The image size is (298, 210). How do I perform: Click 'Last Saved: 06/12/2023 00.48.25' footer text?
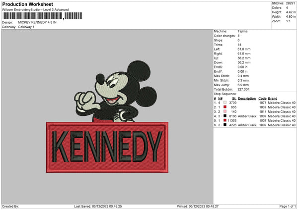point(98,207)
